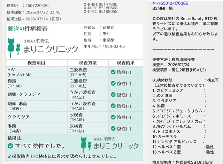Click the 咽頭 淋菌 (淋病) test item cell

coord(36,106)
